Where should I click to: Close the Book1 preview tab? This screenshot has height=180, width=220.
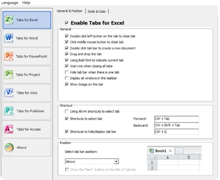coord(170,151)
